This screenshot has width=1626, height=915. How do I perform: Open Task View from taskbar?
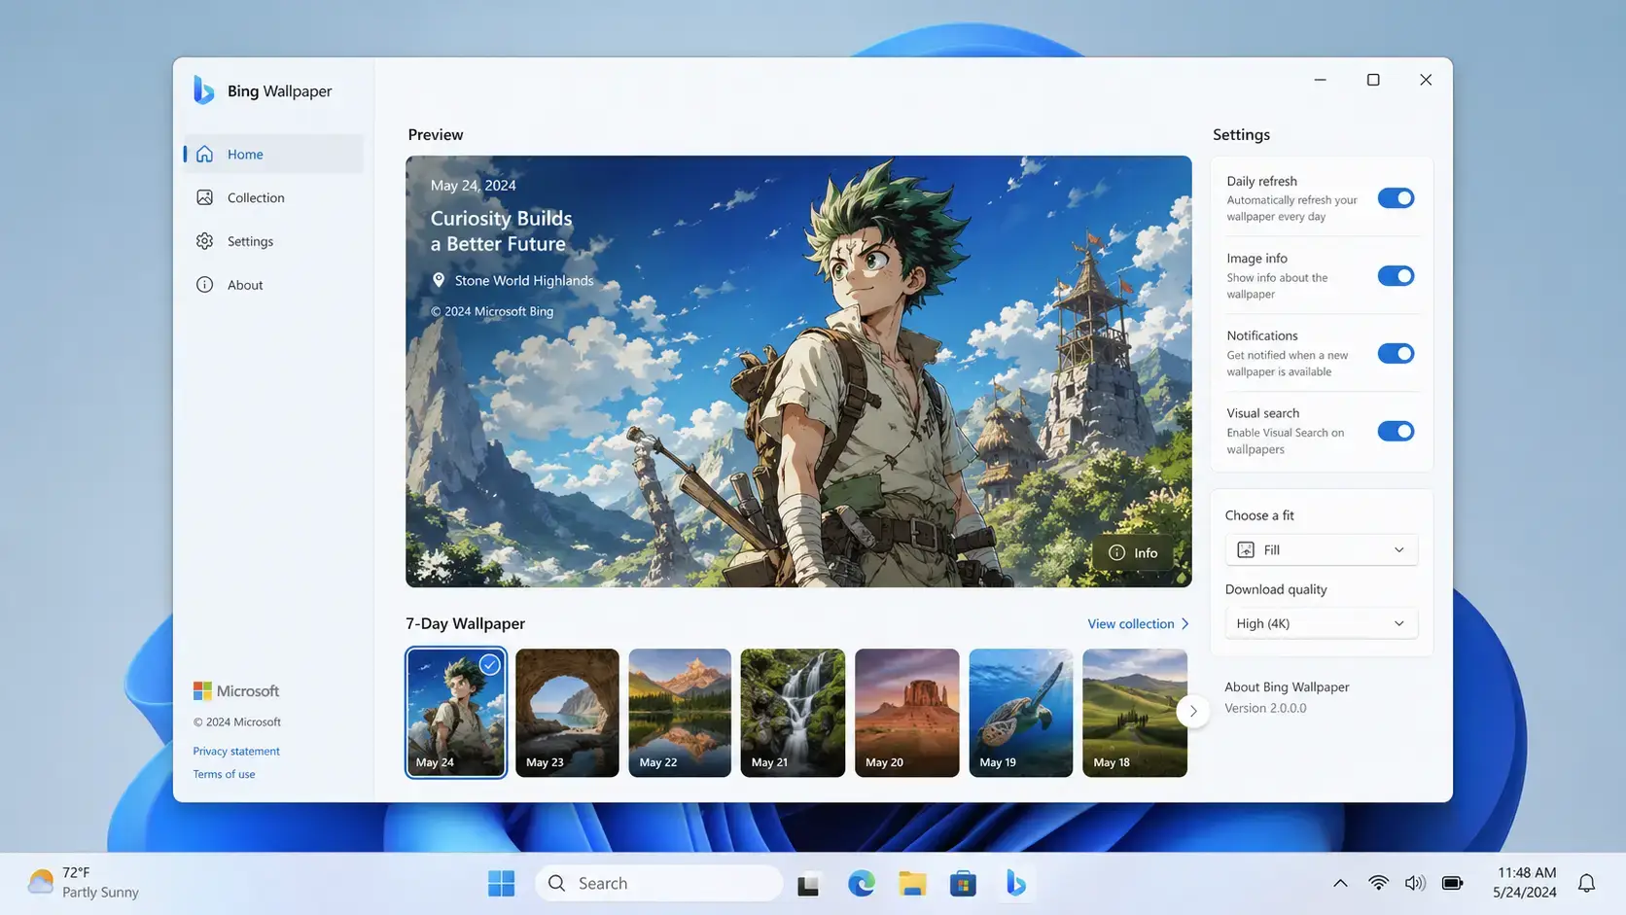pos(808,884)
